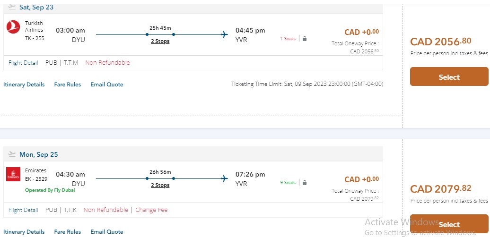
Task: Expand Flight Detail for the Turkish Airlines flight
Action: click(x=23, y=62)
